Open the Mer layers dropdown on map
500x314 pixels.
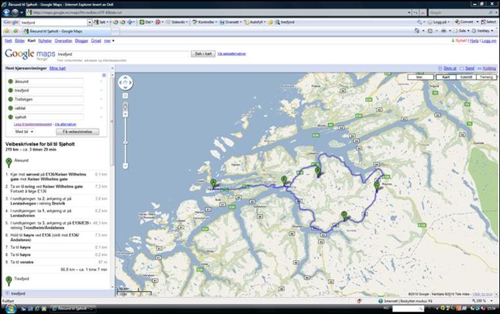click(x=420, y=77)
